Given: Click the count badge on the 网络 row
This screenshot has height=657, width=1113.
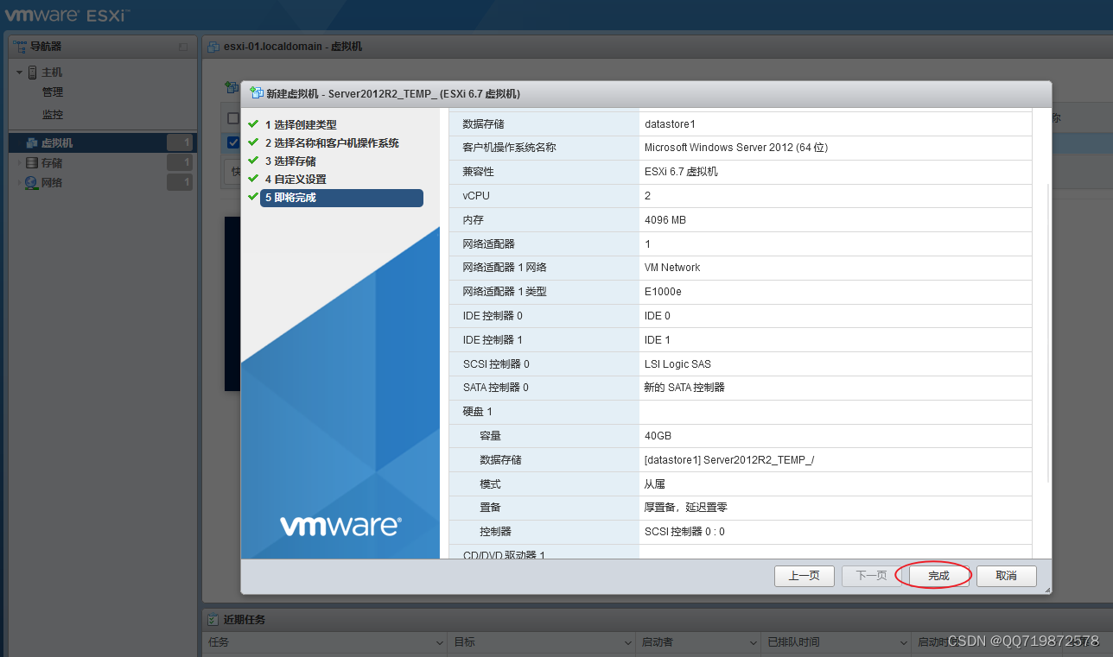Looking at the screenshot, I should click(x=180, y=182).
